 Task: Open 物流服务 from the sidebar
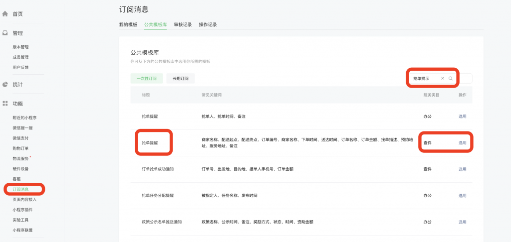(x=20, y=158)
